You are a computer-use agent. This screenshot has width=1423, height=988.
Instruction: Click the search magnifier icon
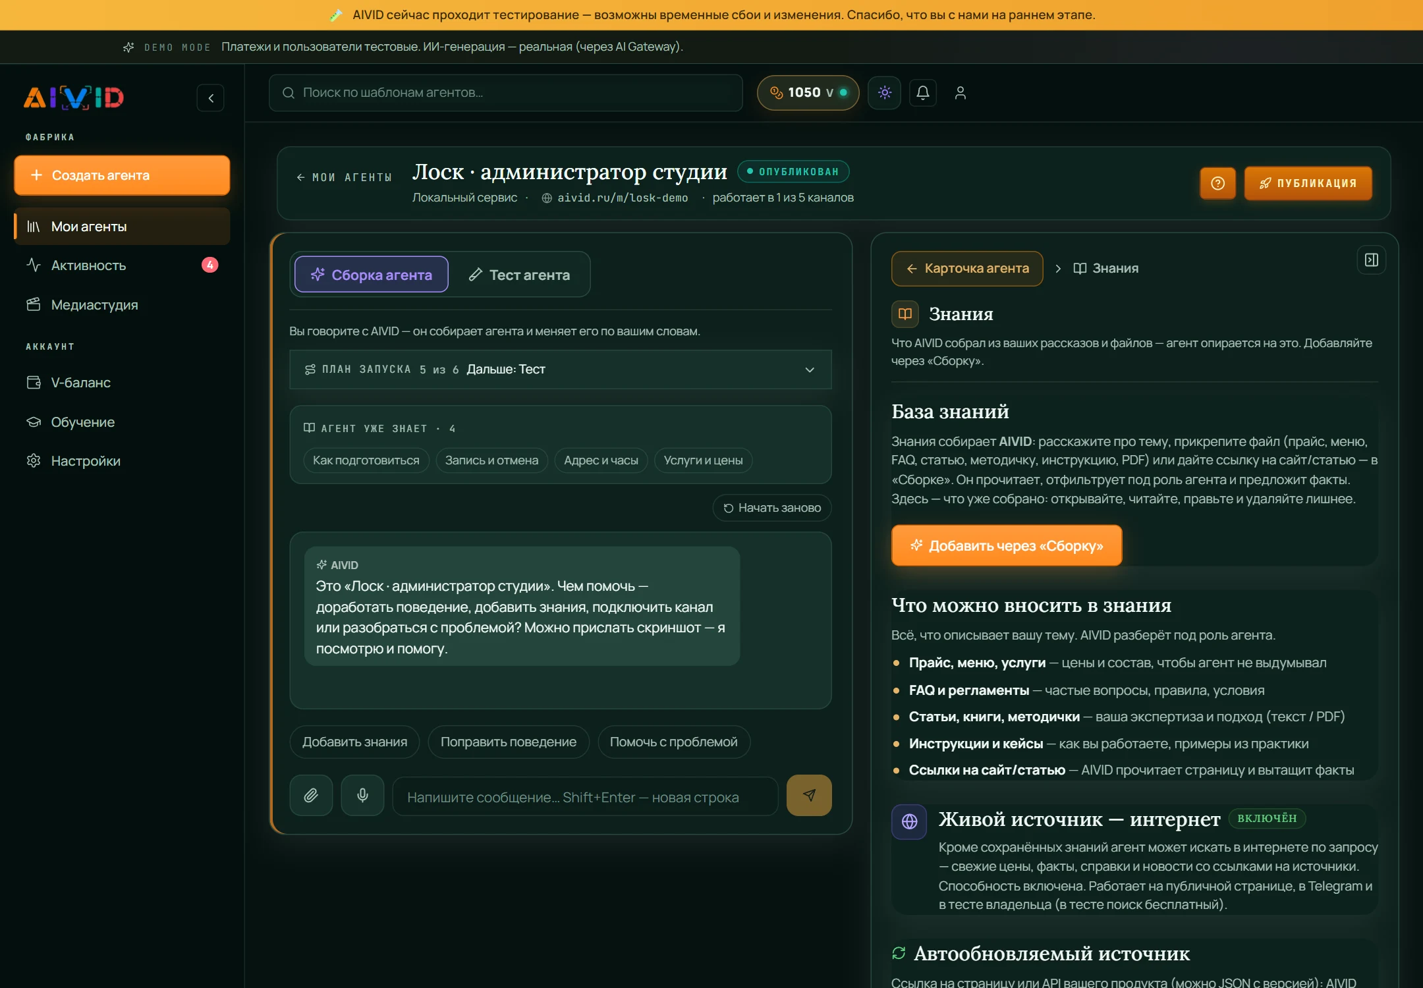coord(289,93)
